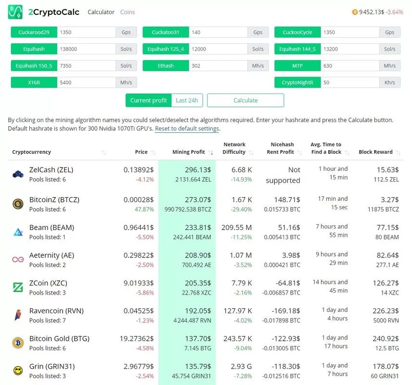Sort by Block Reward arrows
412x385 pixels.
coord(399,153)
